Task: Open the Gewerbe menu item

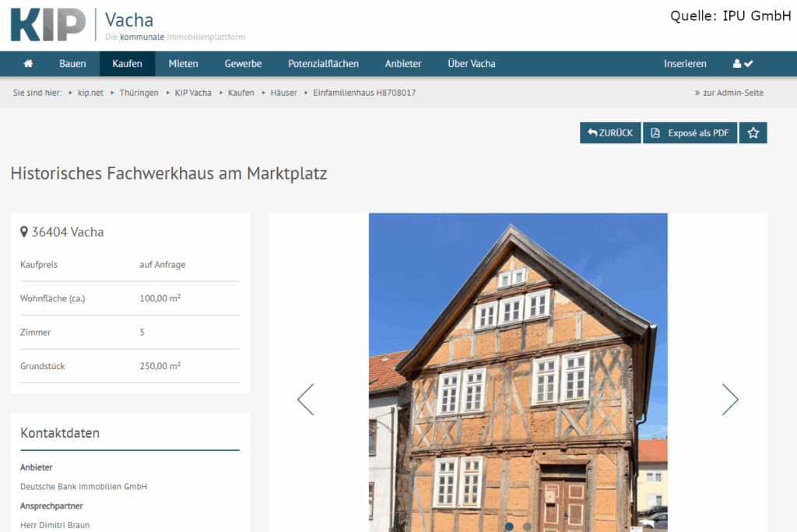Action: (243, 64)
